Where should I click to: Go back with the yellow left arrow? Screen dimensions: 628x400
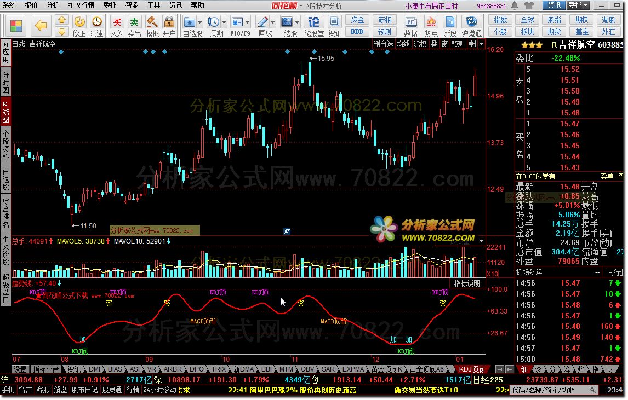point(41,26)
